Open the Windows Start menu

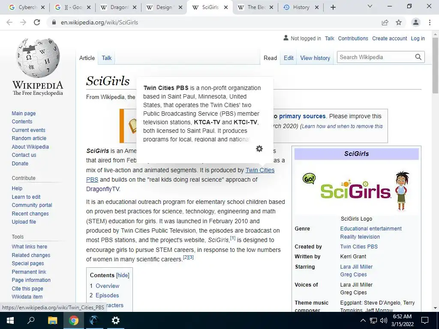click(x=10, y=320)
